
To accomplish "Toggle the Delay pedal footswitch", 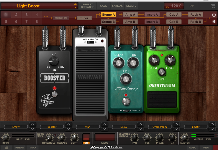I will tap(126, 102).
